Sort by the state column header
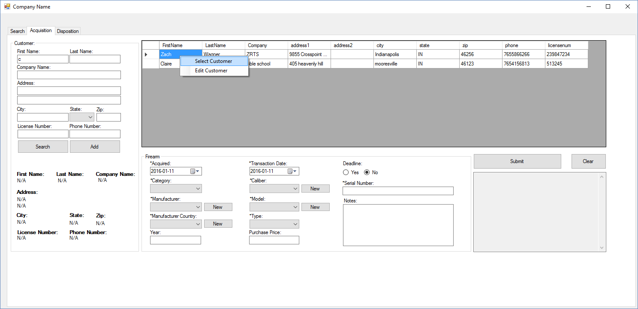 pyautogui.click(x=438, y=45)
